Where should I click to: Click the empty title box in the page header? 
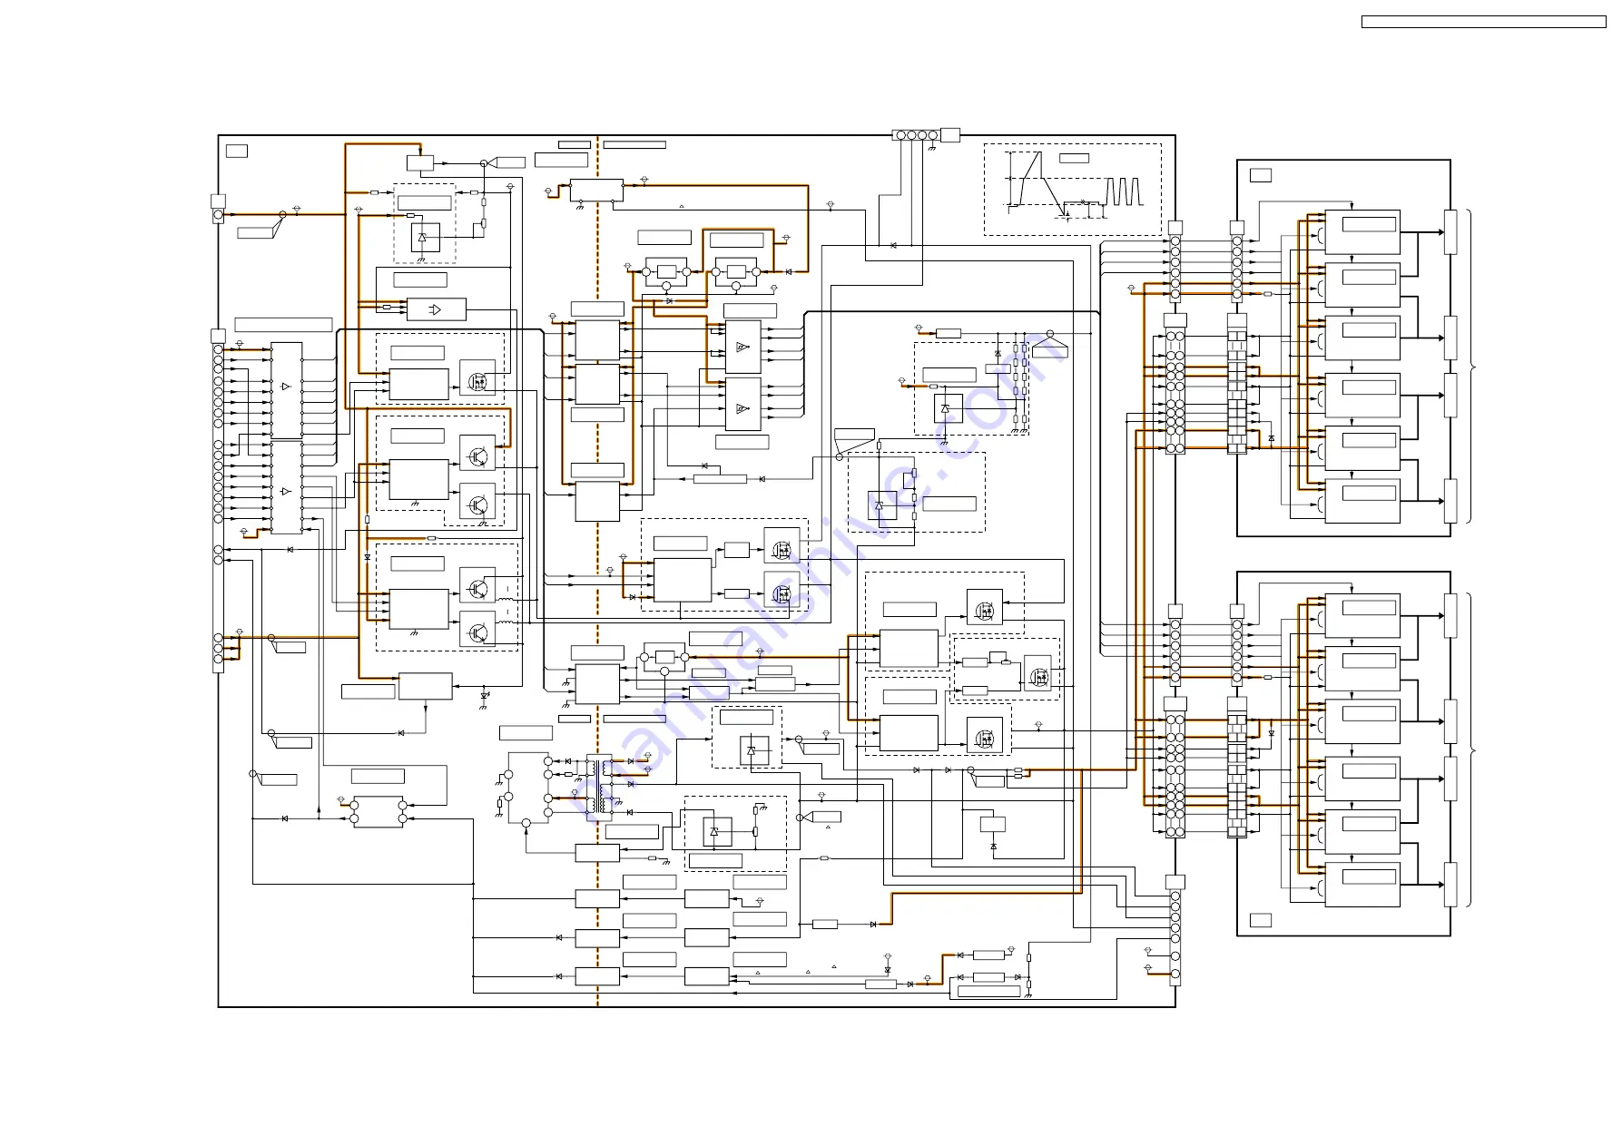click(x=1483, y=22)
